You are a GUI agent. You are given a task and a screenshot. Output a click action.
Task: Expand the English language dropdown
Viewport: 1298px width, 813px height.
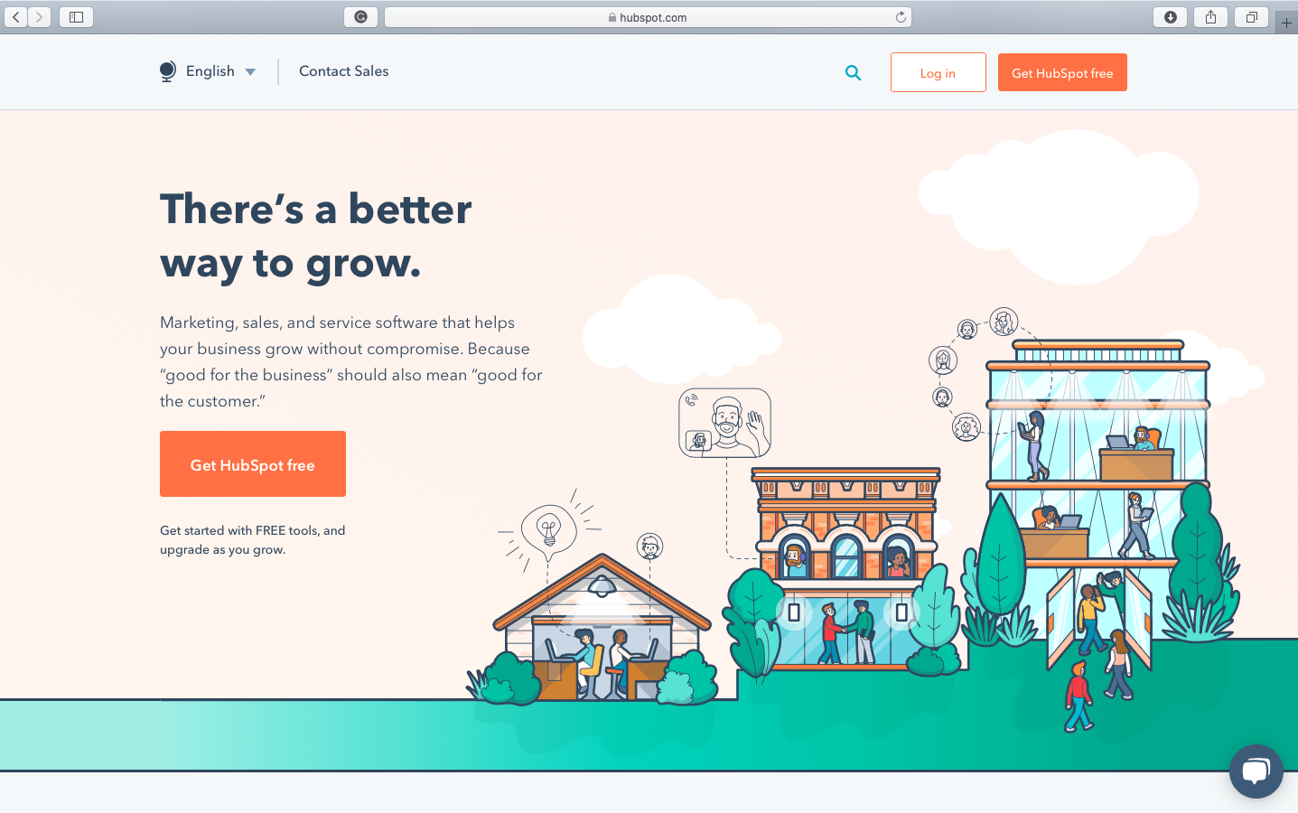[220, 71]
